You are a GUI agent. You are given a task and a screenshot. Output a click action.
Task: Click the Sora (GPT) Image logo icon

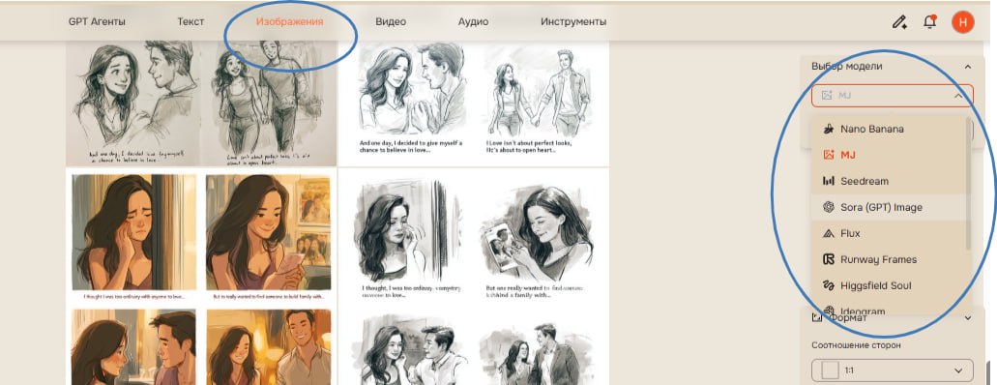tap(828, 207)
